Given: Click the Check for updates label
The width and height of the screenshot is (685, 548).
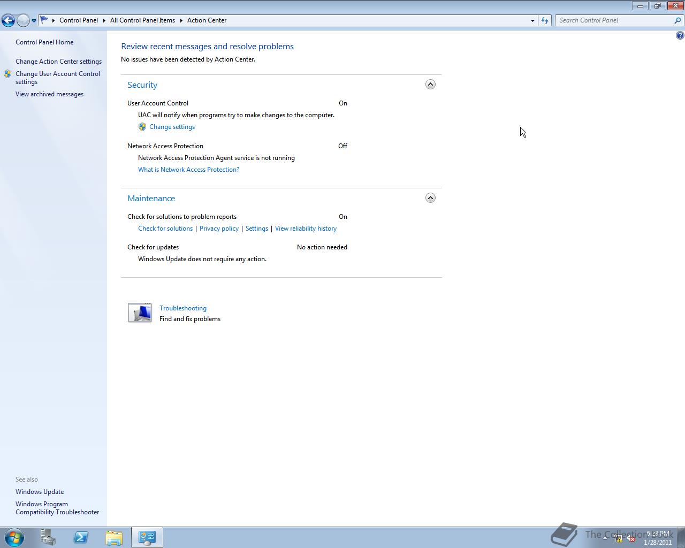Looking at the screenshot, I should [153, 247].
